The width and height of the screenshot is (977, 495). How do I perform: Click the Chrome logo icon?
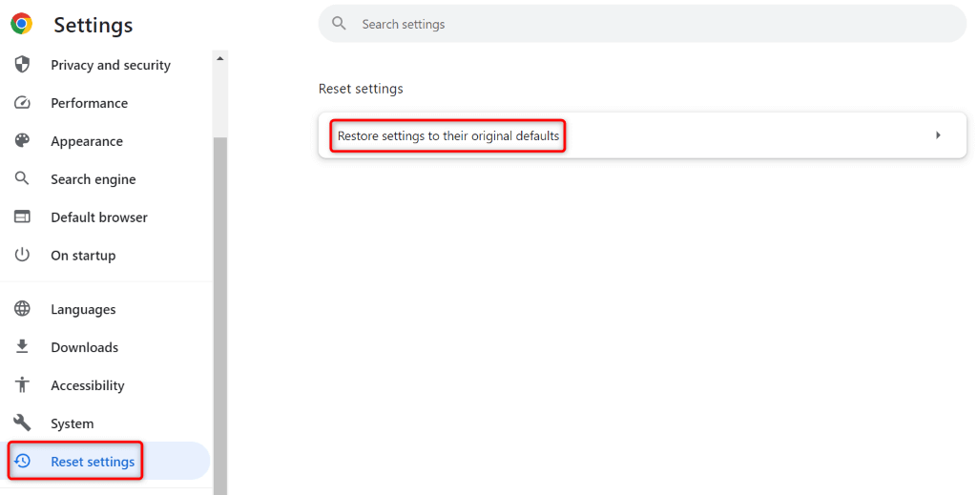click(x=22, y=24)
